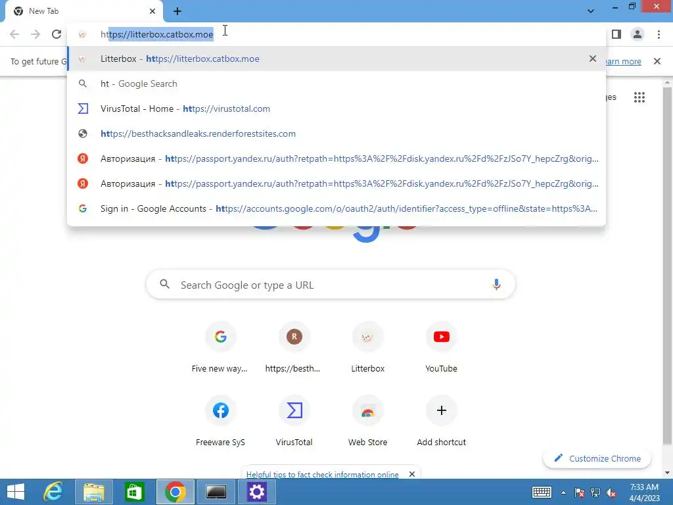Go back with the back arrow
The width and height of the screenshot is (673, 505).
point(14,34)
